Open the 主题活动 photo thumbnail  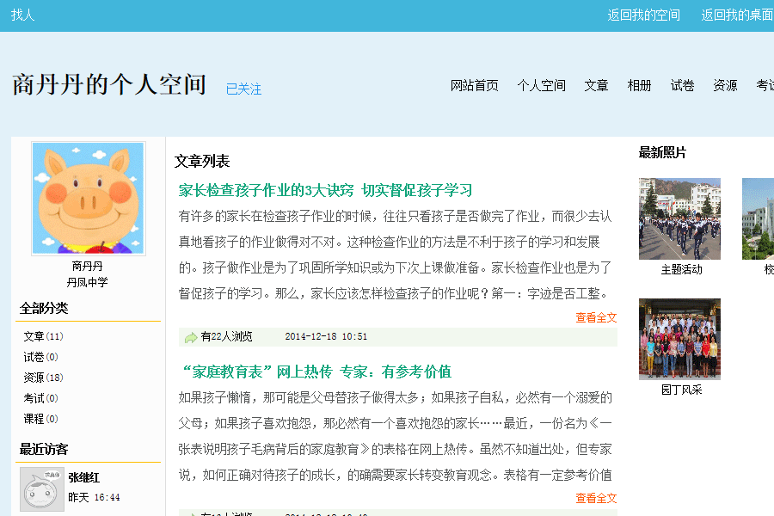point(679,218)
